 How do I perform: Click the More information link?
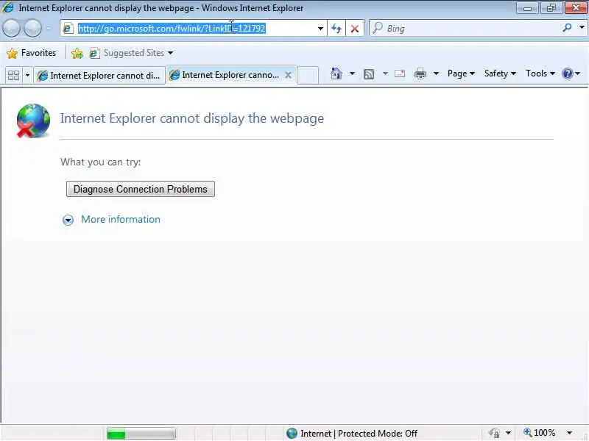click(x=121, y=219)
